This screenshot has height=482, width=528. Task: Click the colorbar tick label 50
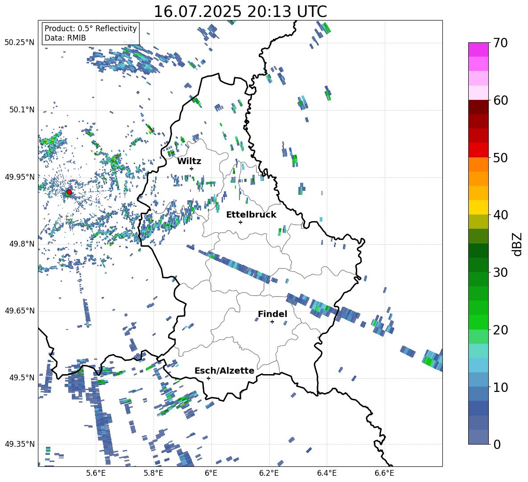tap(500, 157)
